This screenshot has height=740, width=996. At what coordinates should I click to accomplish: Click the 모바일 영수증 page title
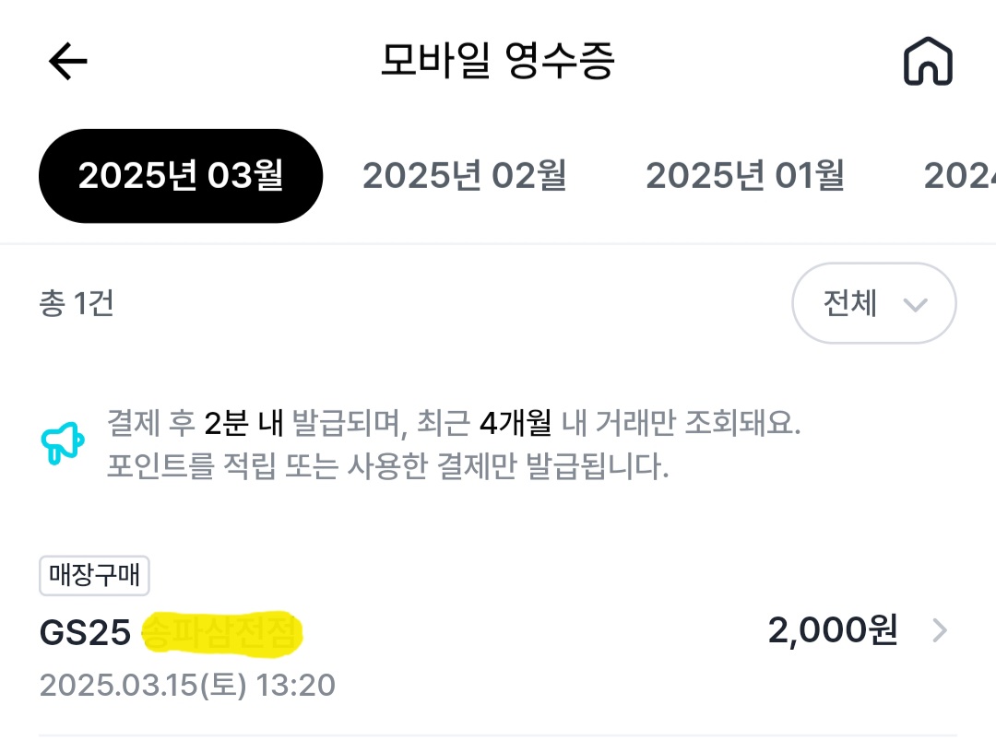click(x=497, y=61)
